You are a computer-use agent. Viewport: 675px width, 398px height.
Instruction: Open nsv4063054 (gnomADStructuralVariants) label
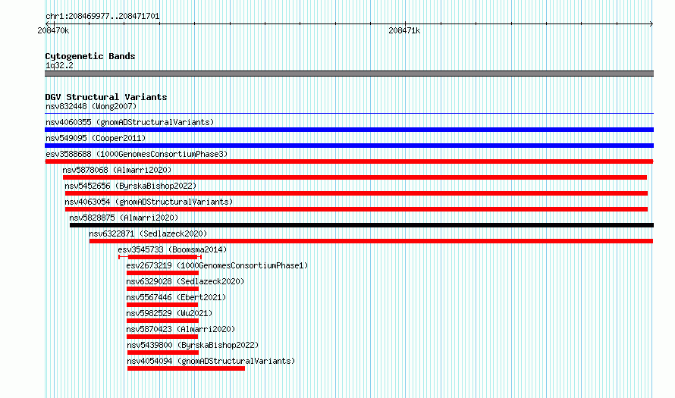[149, 202]
